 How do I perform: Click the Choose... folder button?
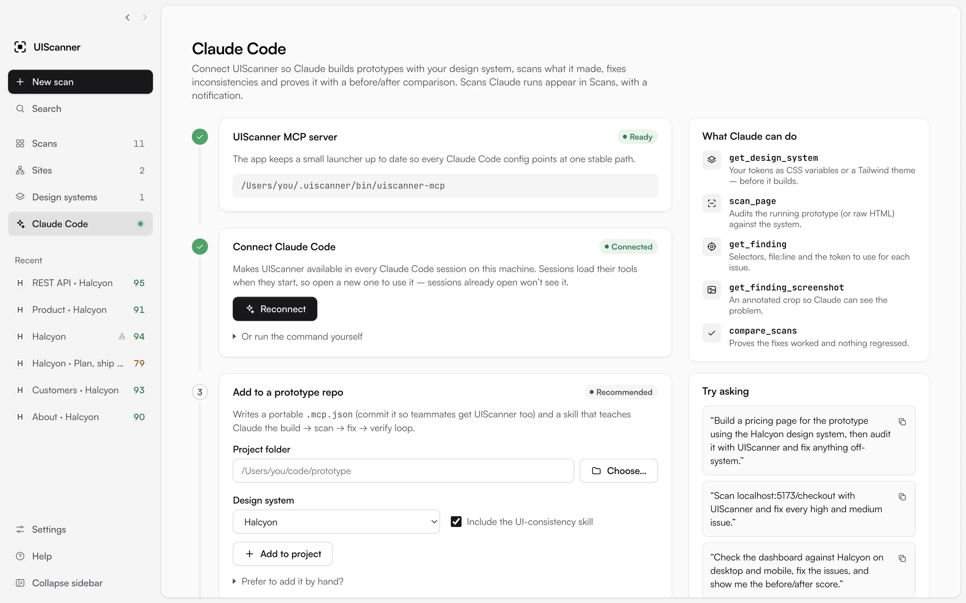619,471
